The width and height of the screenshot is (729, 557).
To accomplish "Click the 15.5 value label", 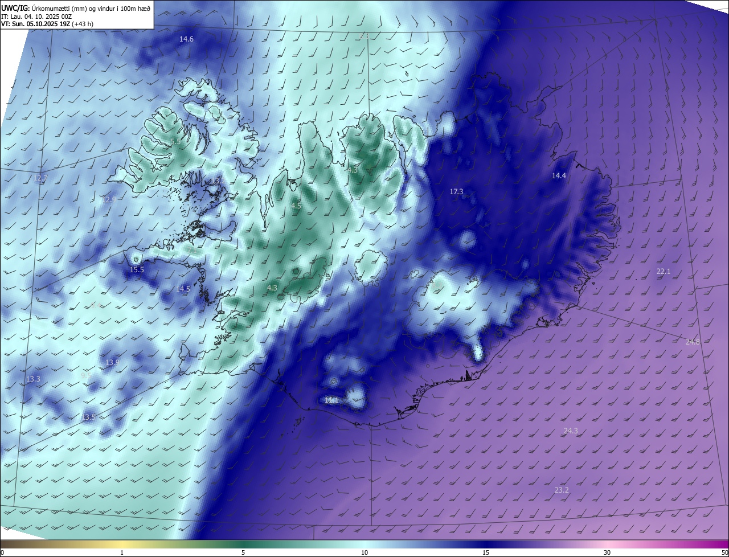I will 137,270.
